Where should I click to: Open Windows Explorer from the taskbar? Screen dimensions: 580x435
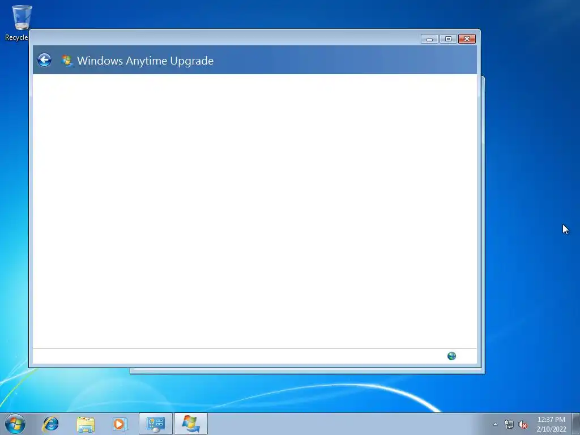point(86,424)
